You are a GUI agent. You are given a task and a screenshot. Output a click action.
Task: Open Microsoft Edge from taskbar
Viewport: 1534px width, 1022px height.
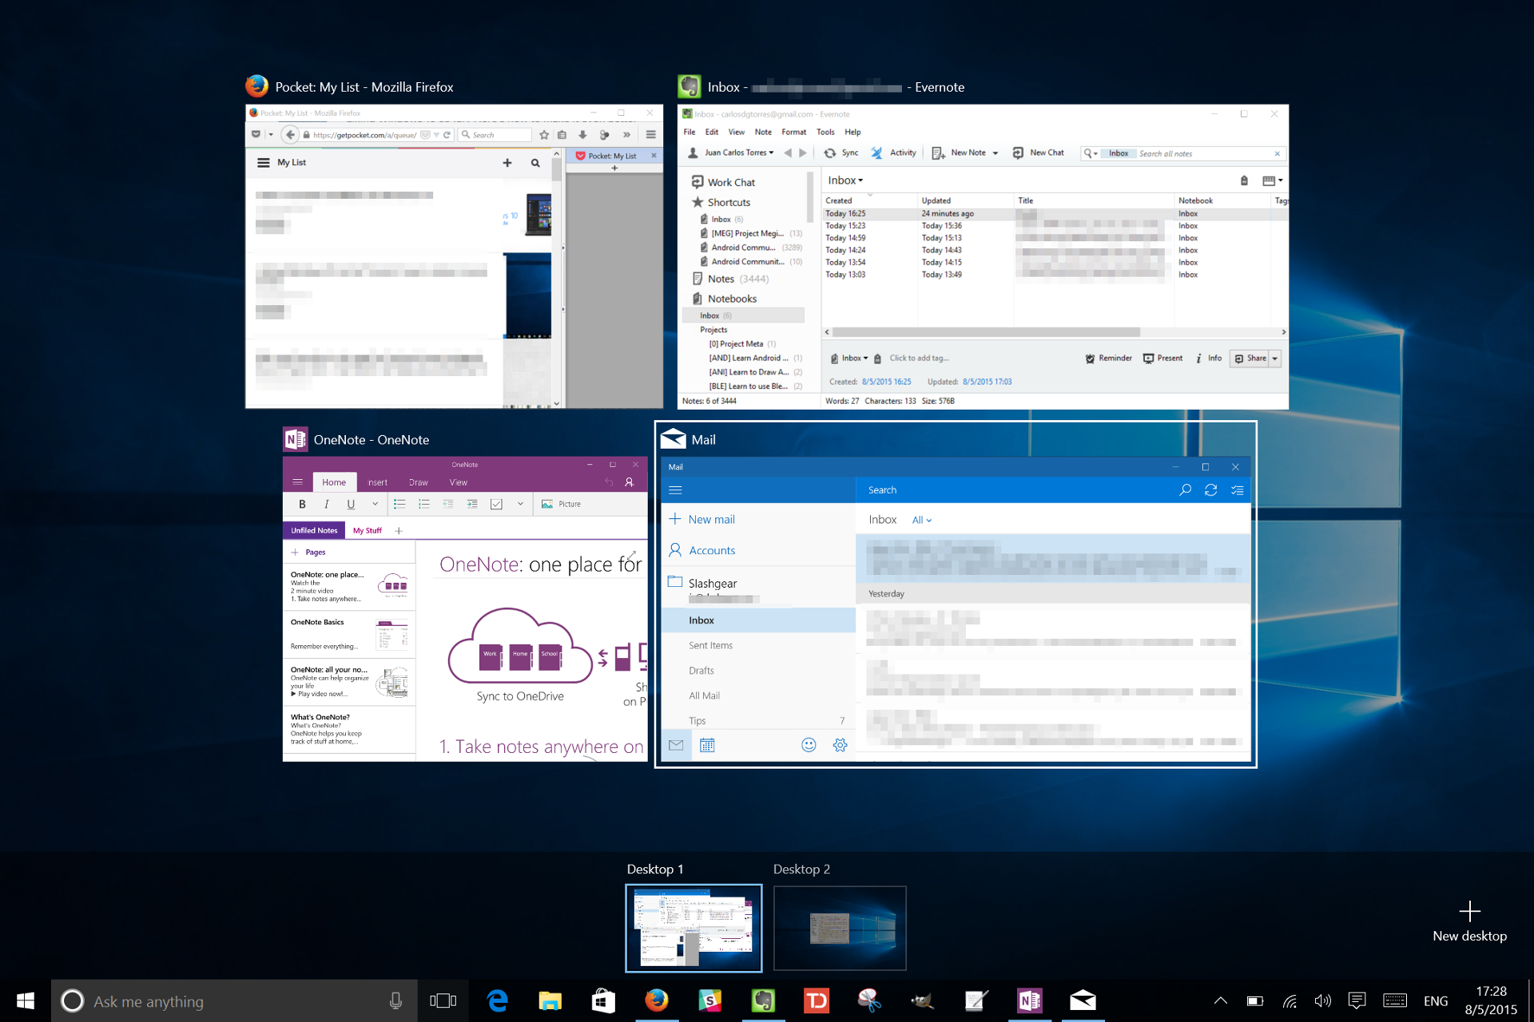[x=497, y=1000]
